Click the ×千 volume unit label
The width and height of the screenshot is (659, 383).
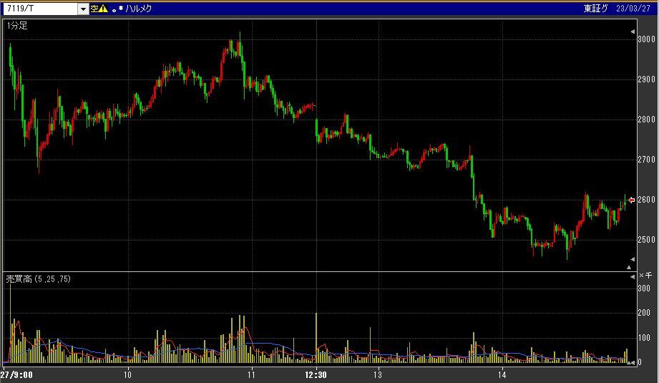(x=645, y=275)
